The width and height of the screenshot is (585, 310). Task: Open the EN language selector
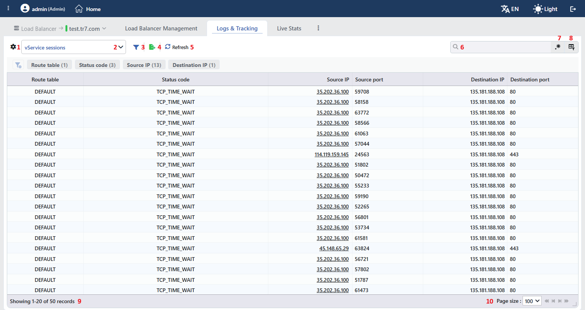[510, 9]
